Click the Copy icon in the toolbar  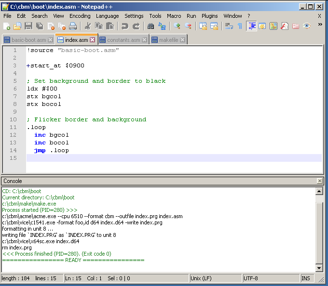tap(99, 26)
